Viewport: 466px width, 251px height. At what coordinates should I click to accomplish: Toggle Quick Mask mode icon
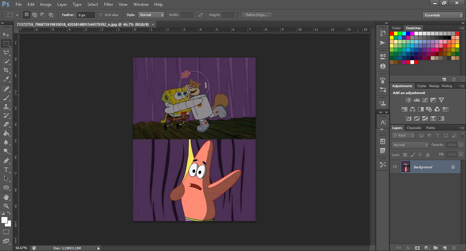coord(6,232)
